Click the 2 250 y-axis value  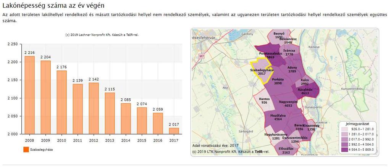13,44
